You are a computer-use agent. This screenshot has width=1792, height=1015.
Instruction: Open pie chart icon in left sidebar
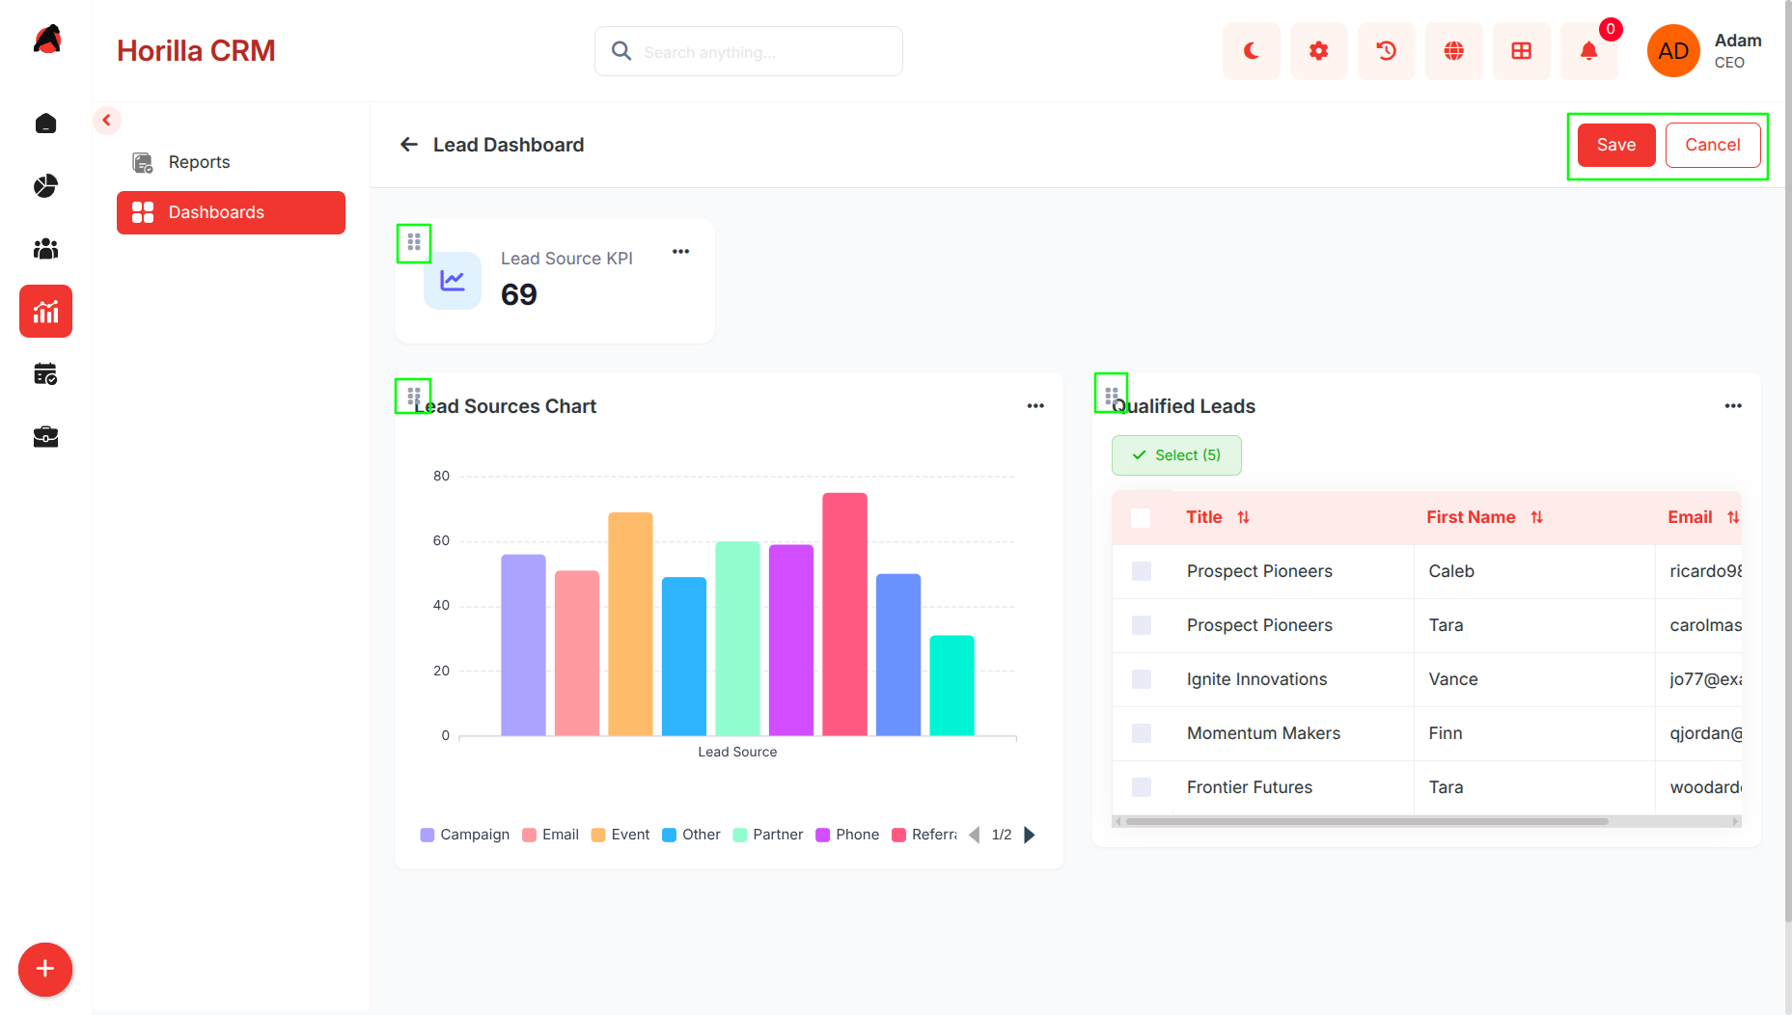[45, 186]
